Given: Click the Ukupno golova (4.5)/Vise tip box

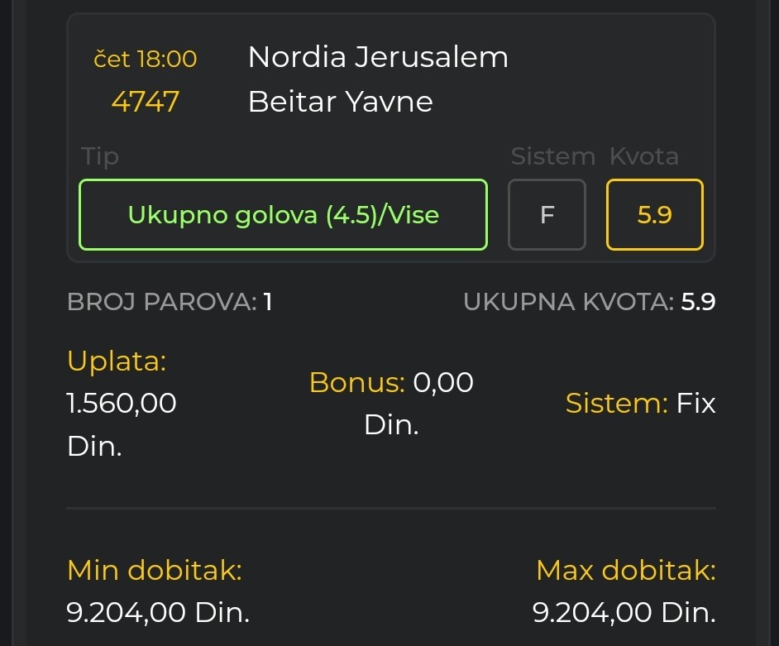Looking at the screenshot, I should 283,215.
